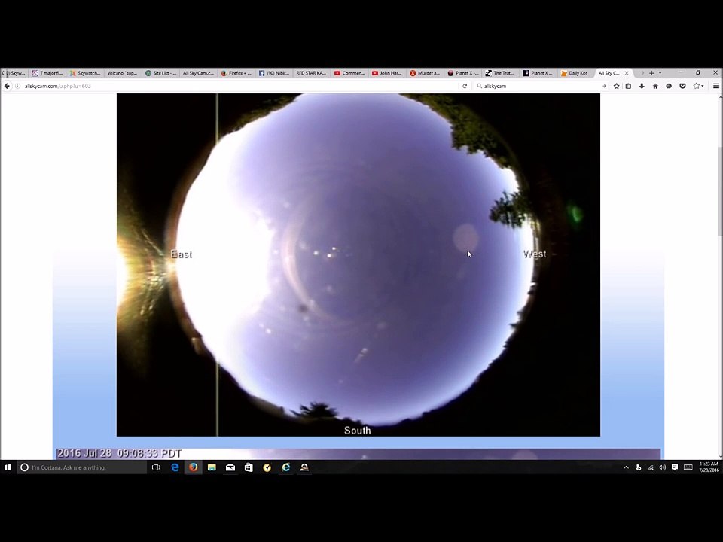The height and width of the screenshot is (542, 723).
Task: Select Firefox taskbar icon
Action: tap(194, 467)
